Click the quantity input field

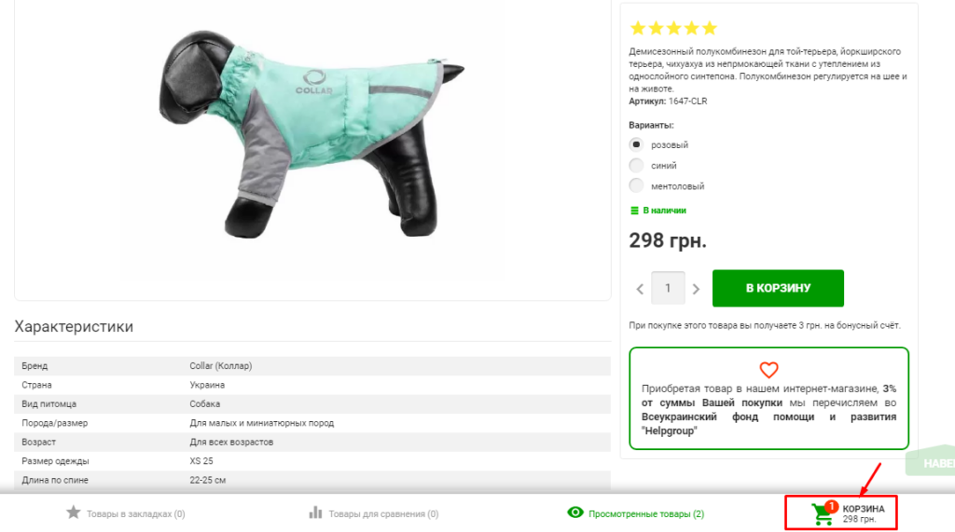point(668,289)
